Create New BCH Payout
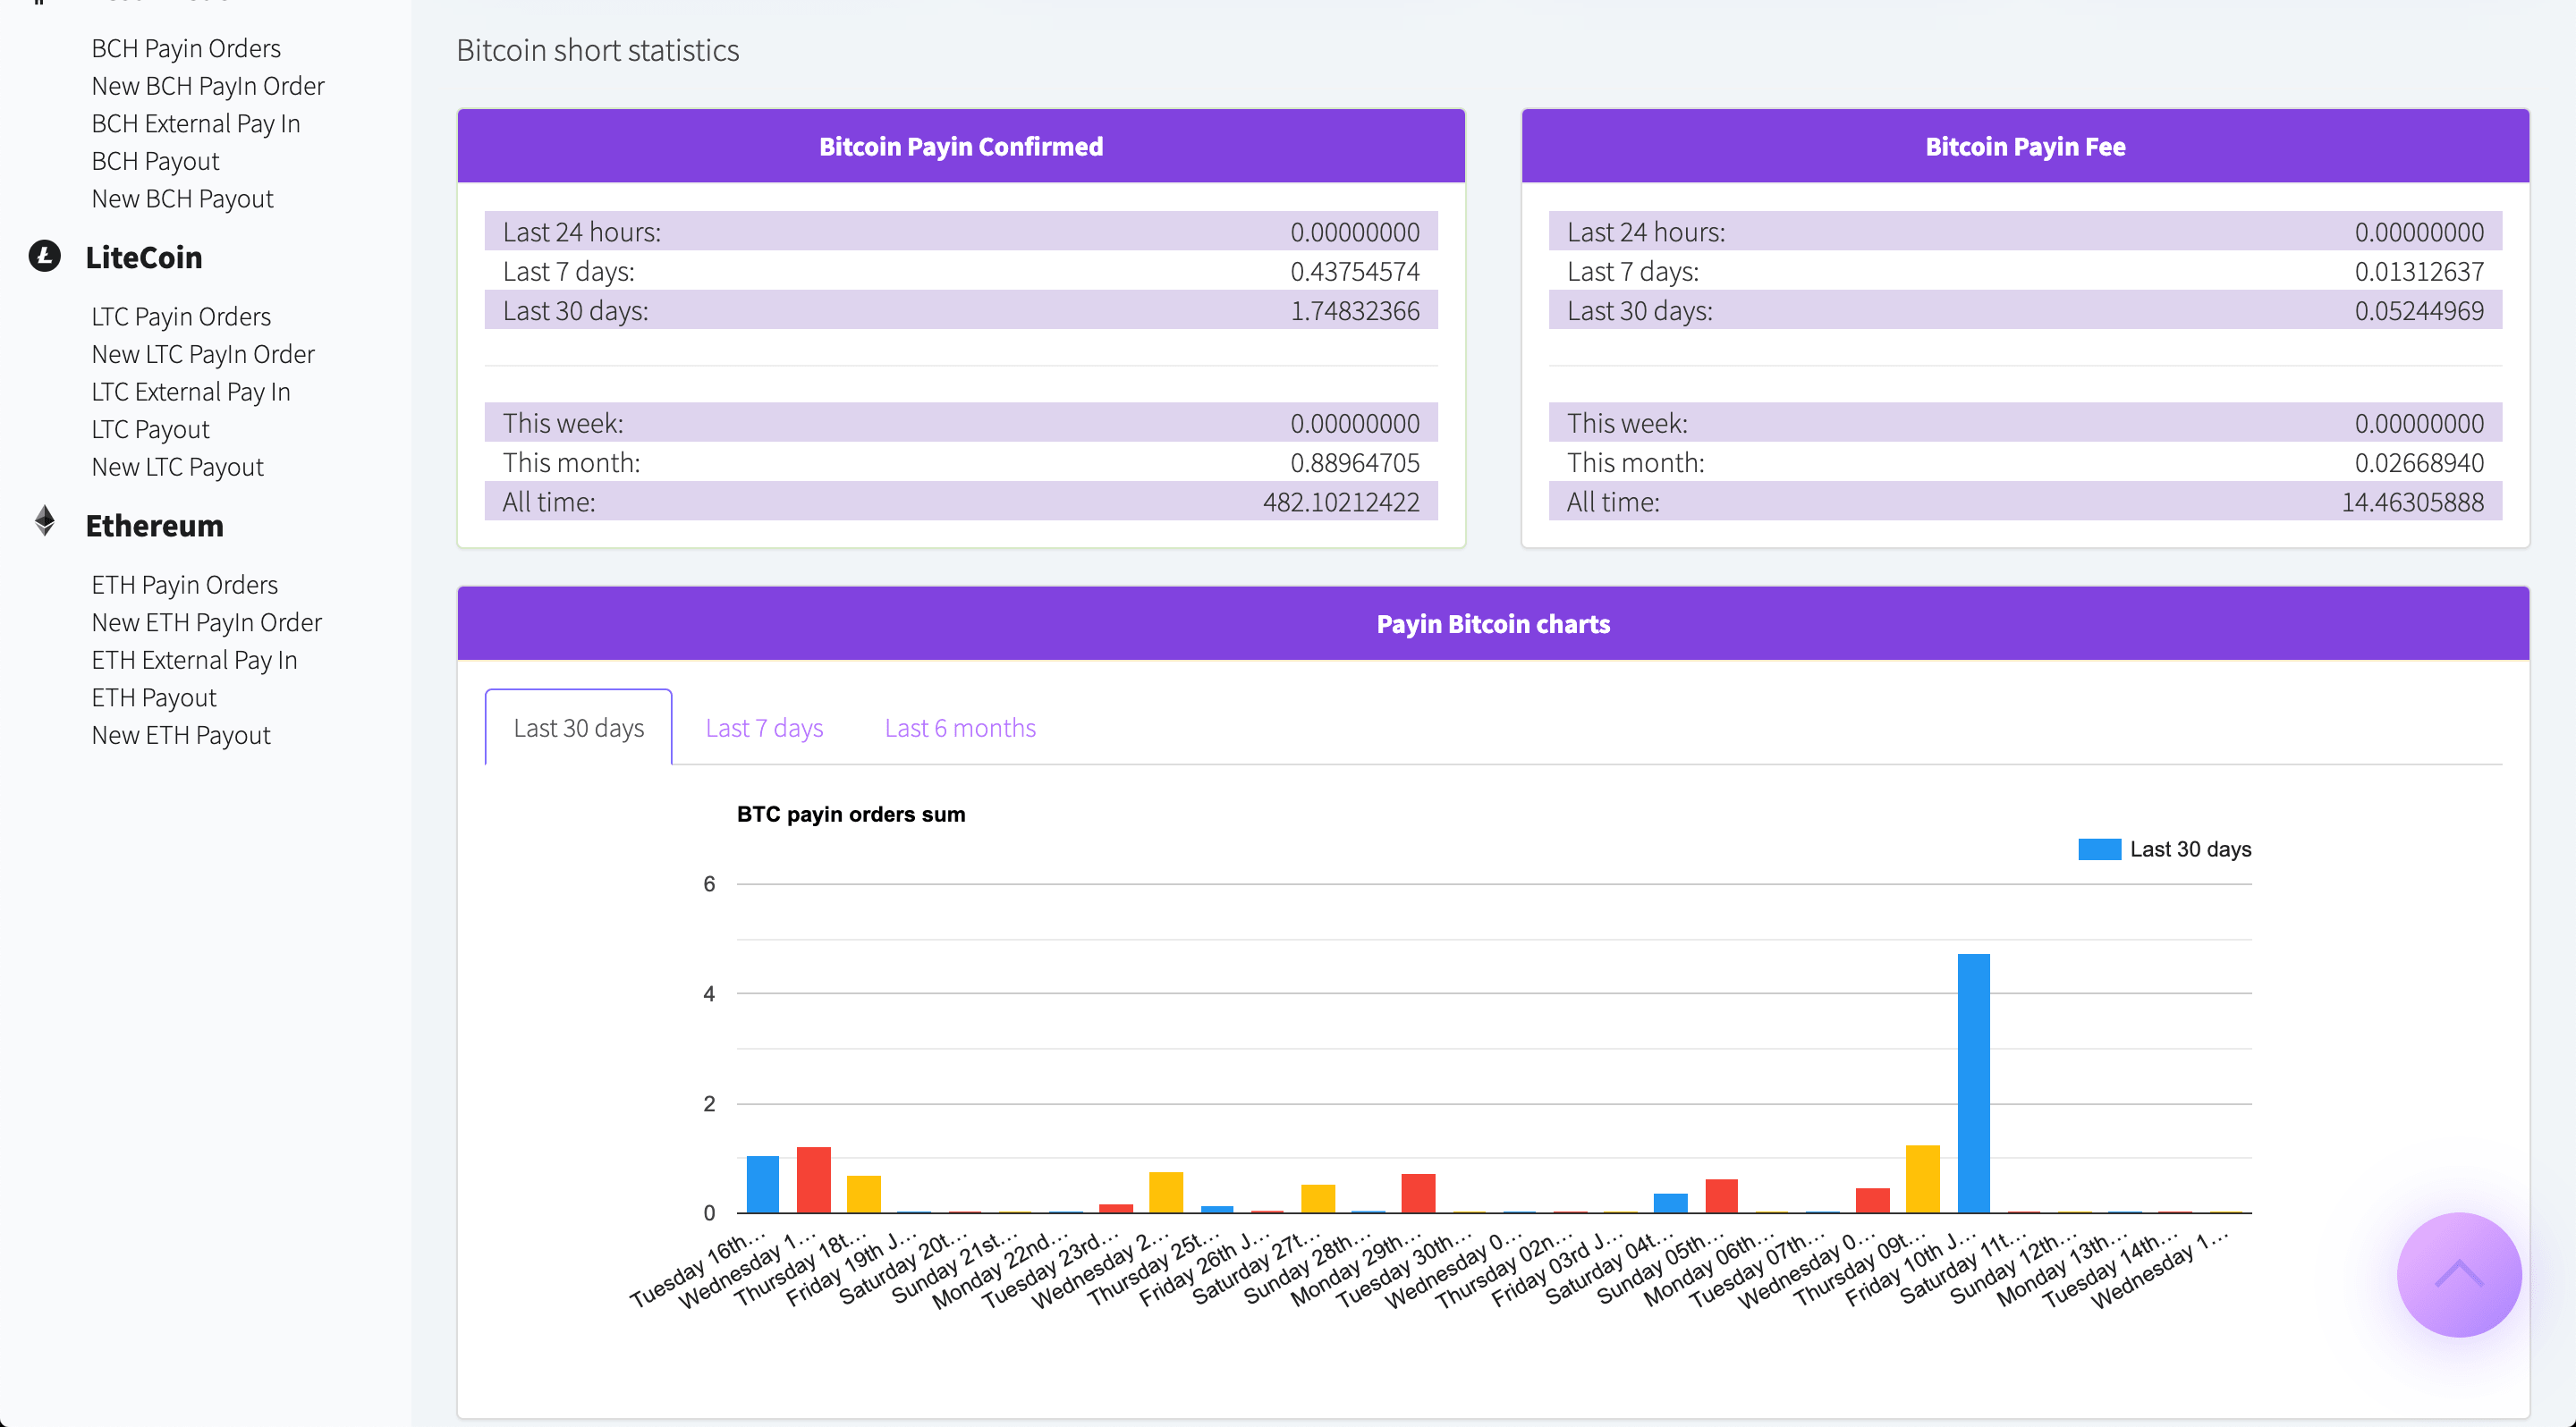 [182, 198]
